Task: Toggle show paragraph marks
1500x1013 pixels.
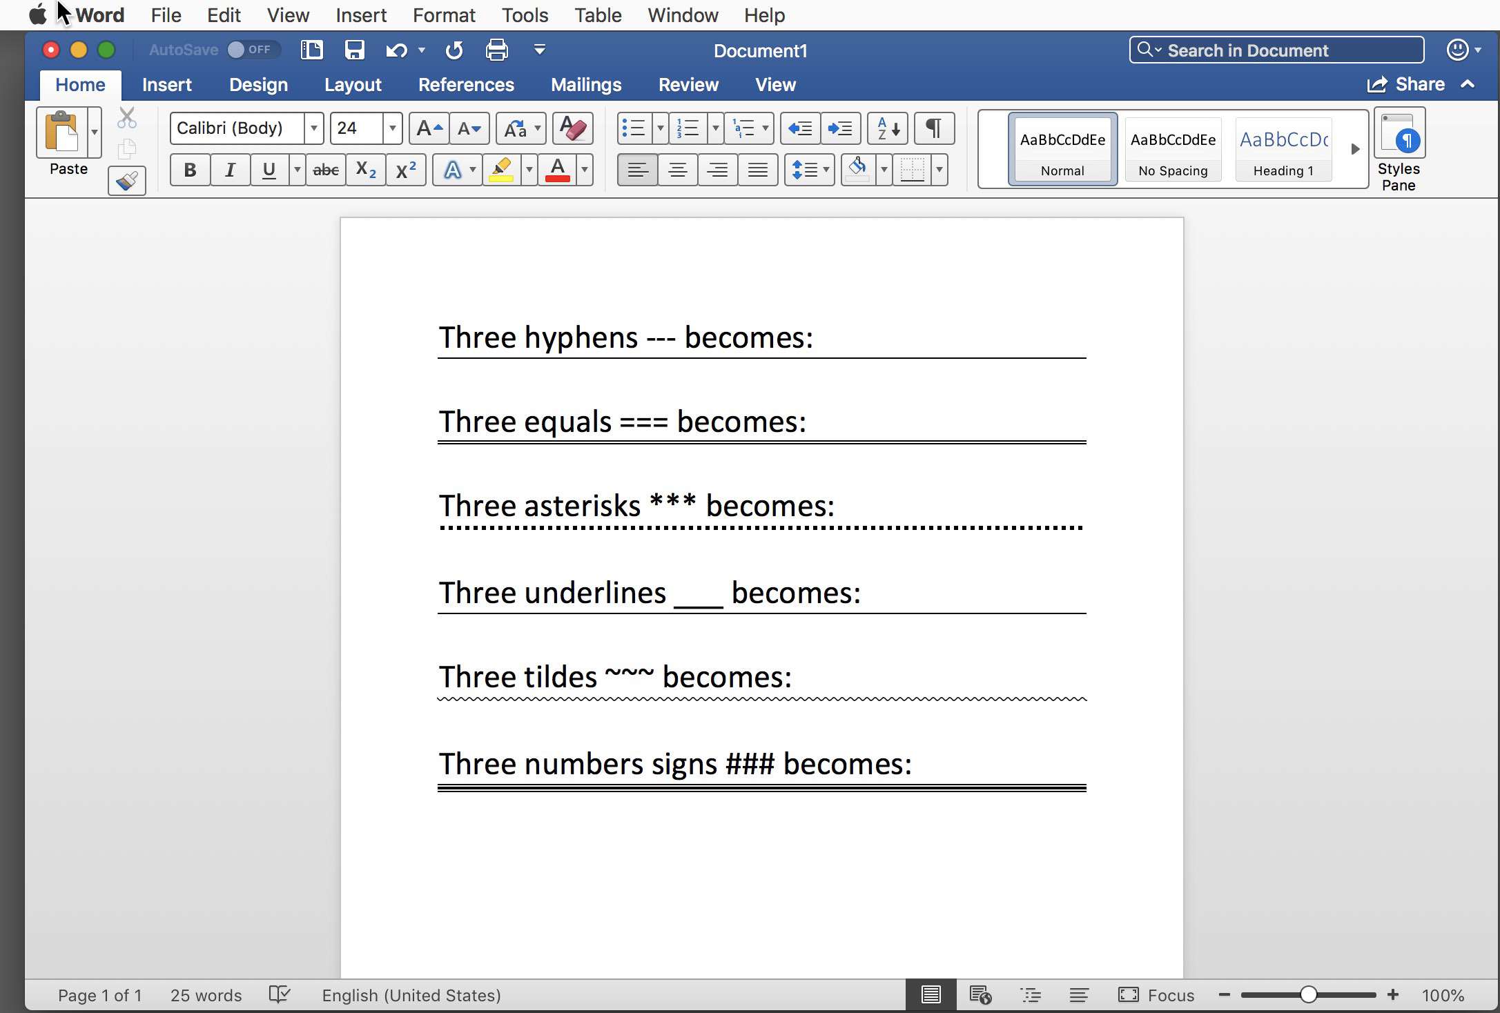Action: point(934,128)
